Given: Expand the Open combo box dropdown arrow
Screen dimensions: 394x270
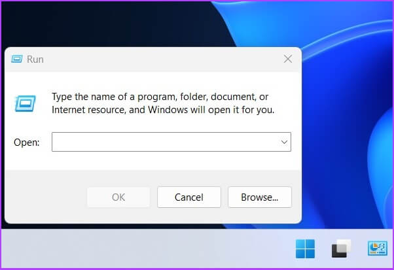Looking at the screenshot, I should pyautogui.click(x=284, y=142).
